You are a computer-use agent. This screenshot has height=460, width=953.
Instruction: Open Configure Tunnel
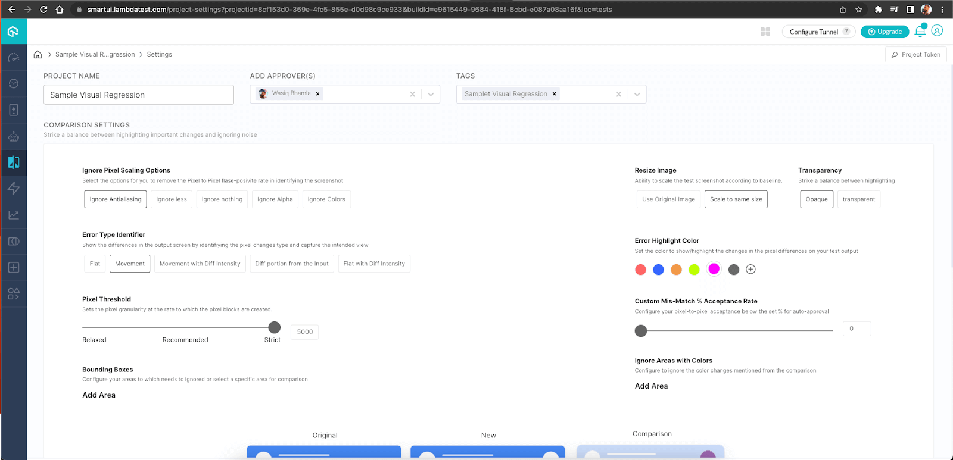(813, 32)
